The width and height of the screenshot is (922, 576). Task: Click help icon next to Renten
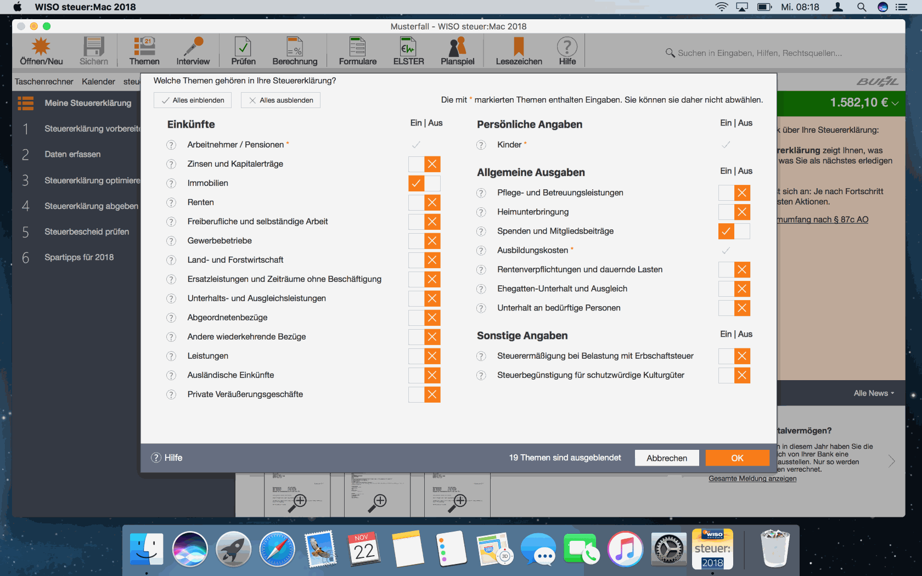171,202
